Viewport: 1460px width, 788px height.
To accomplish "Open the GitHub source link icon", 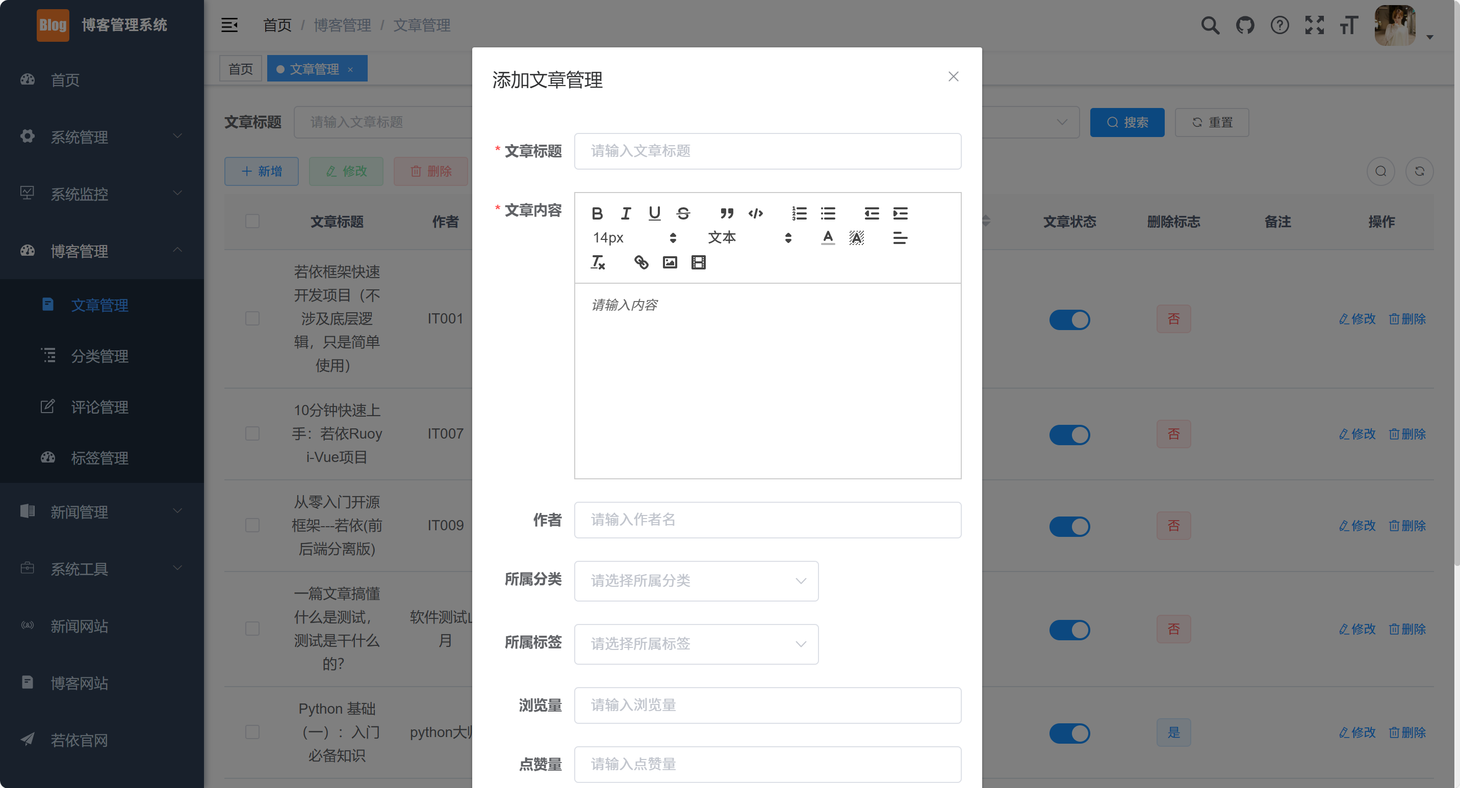I will 1245,25.
